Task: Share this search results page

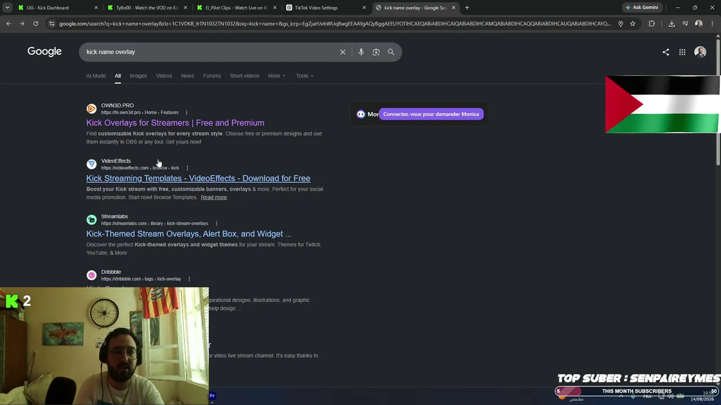Action: click(666, 52)
